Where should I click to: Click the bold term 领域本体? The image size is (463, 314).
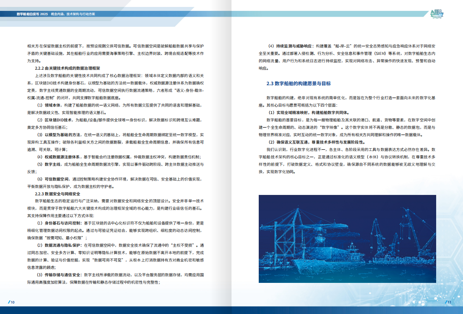pos(53,105)
